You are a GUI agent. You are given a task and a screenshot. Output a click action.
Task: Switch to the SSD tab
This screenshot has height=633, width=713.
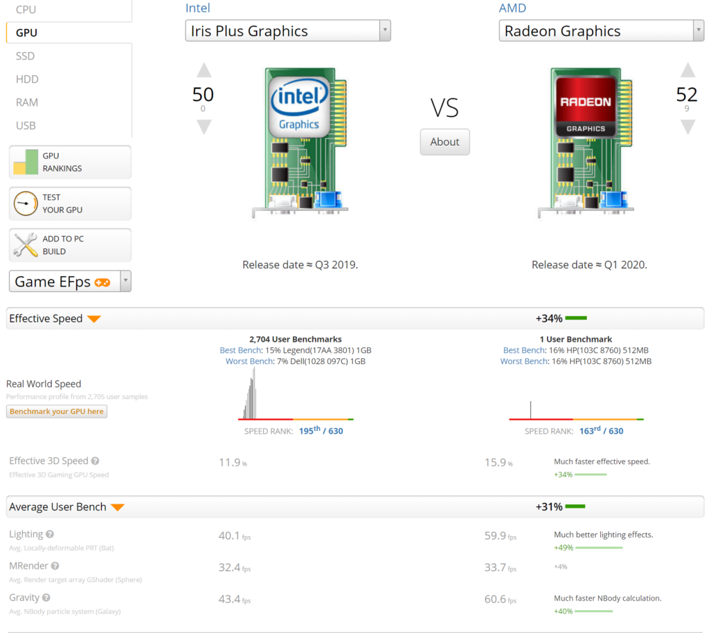(x=26, y=56)
